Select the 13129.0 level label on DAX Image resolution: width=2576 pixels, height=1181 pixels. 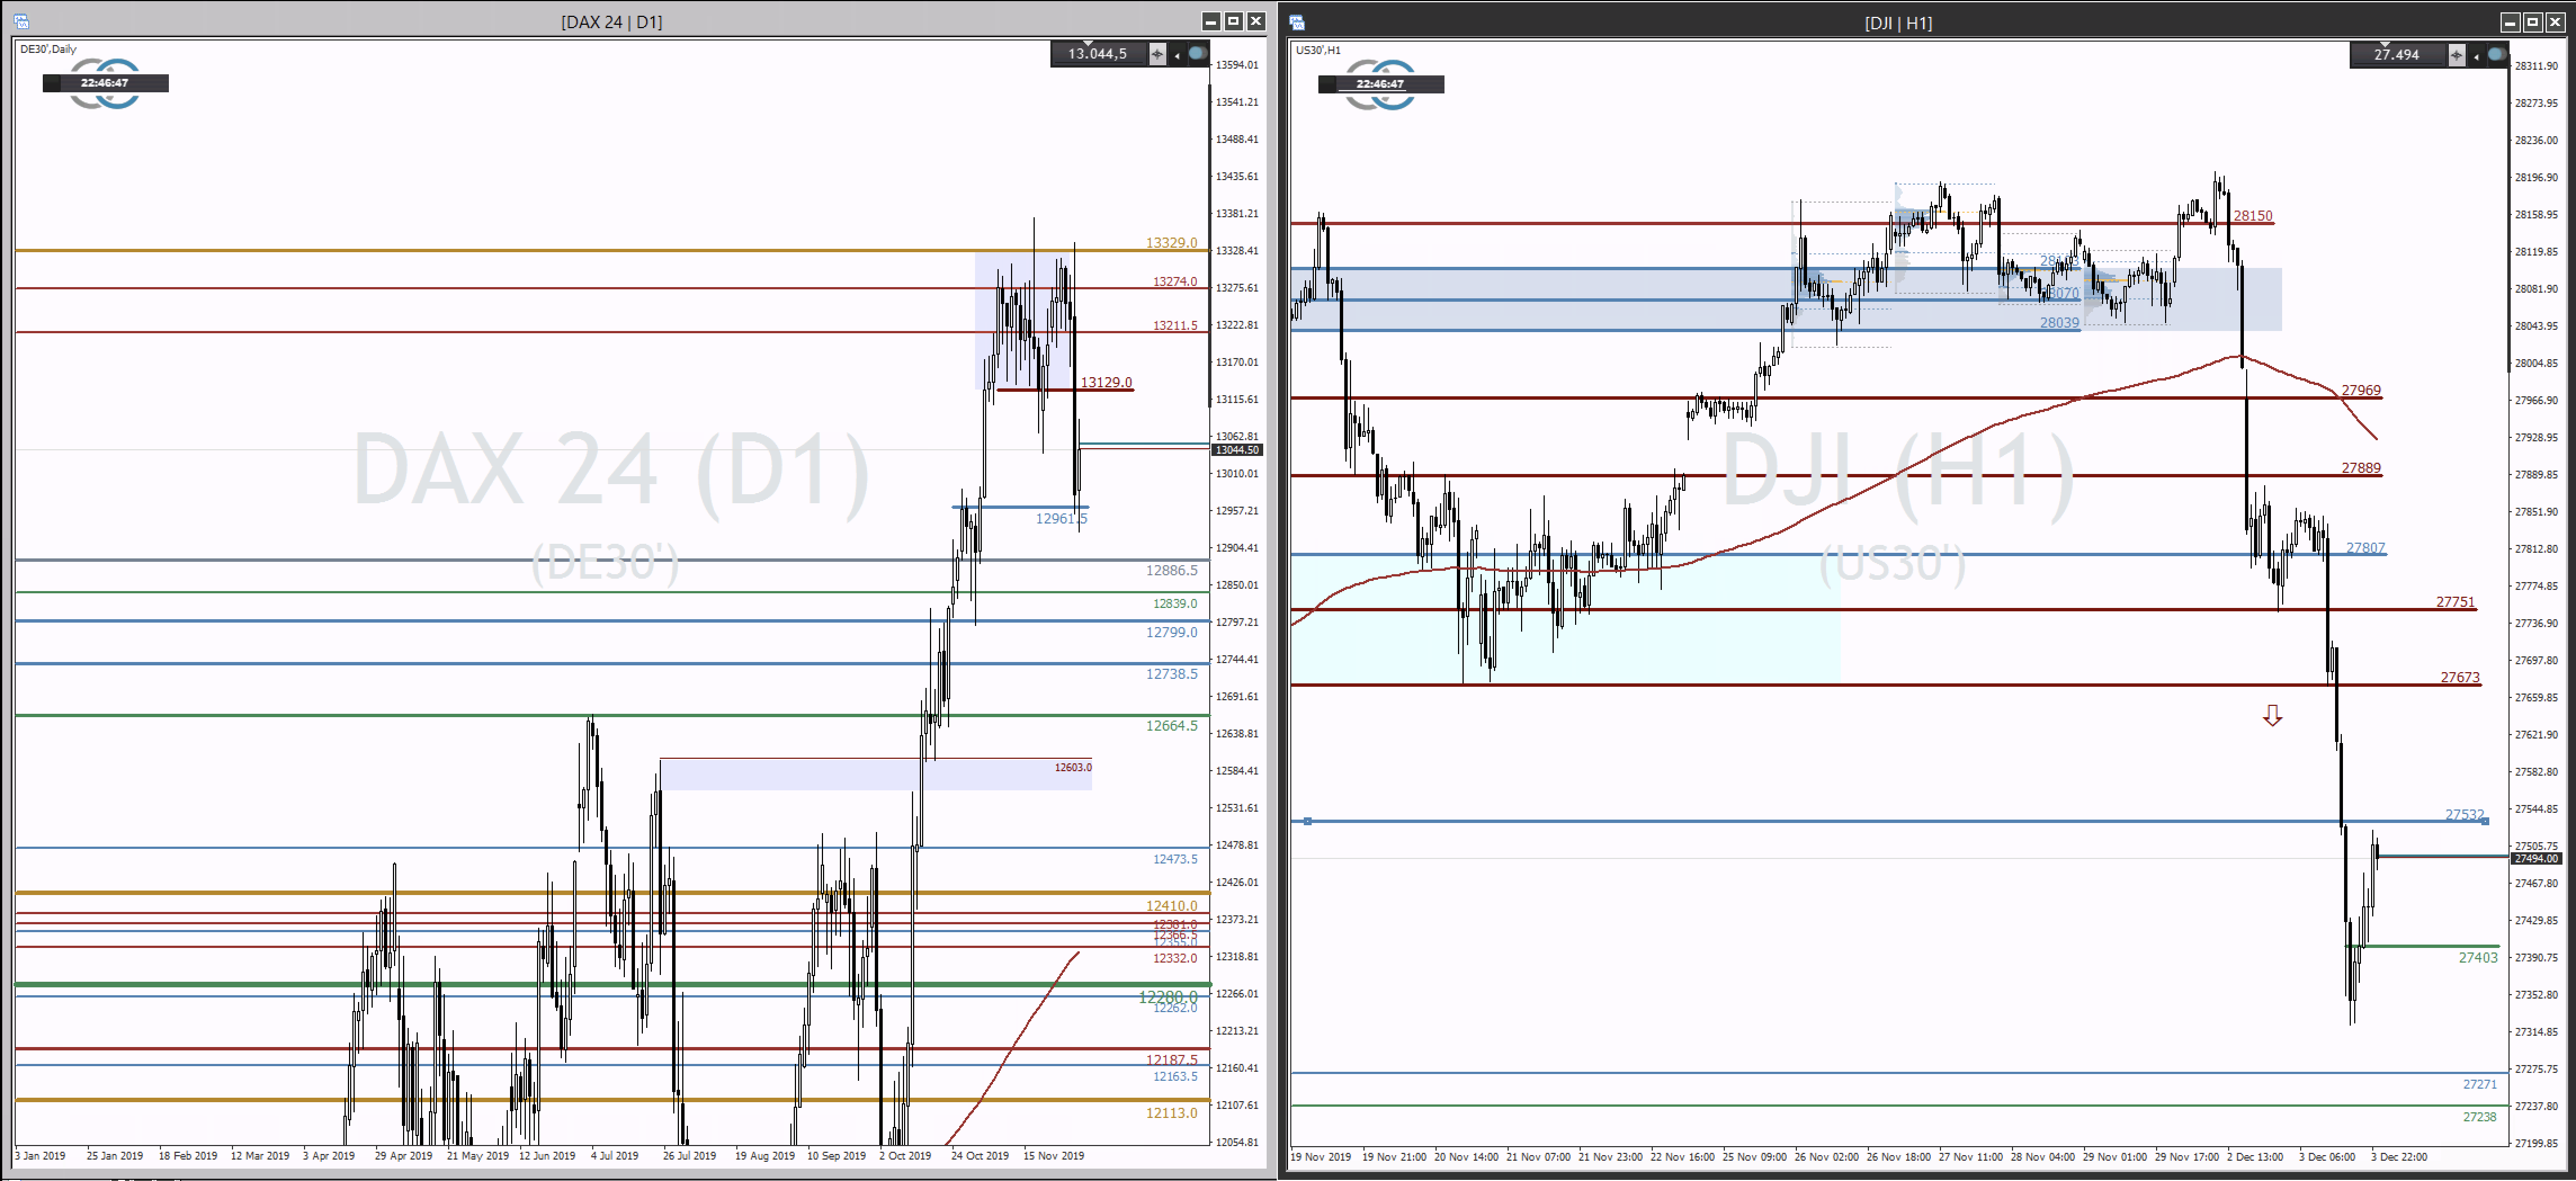1106,382
